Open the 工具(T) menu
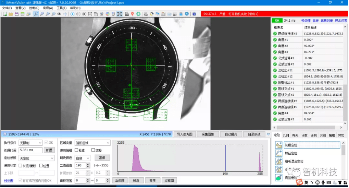The image size is (349, 188). click(62, 8)
